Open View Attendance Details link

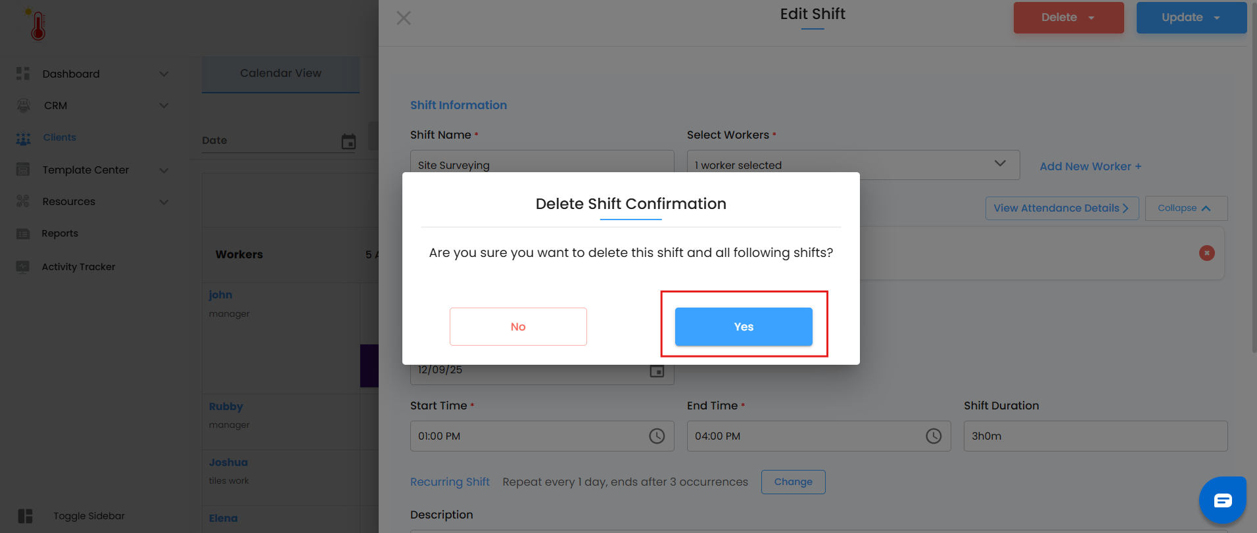click(x=1061, y=208)
